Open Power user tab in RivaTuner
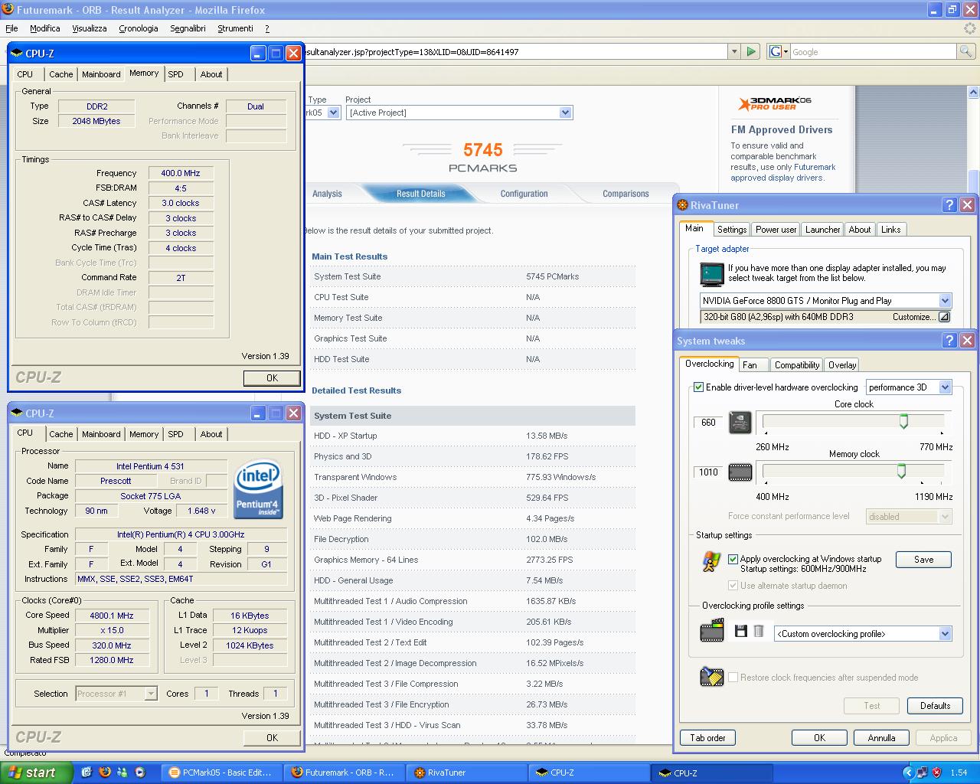Viewport: 980px width, 784px height. (776, 230)
